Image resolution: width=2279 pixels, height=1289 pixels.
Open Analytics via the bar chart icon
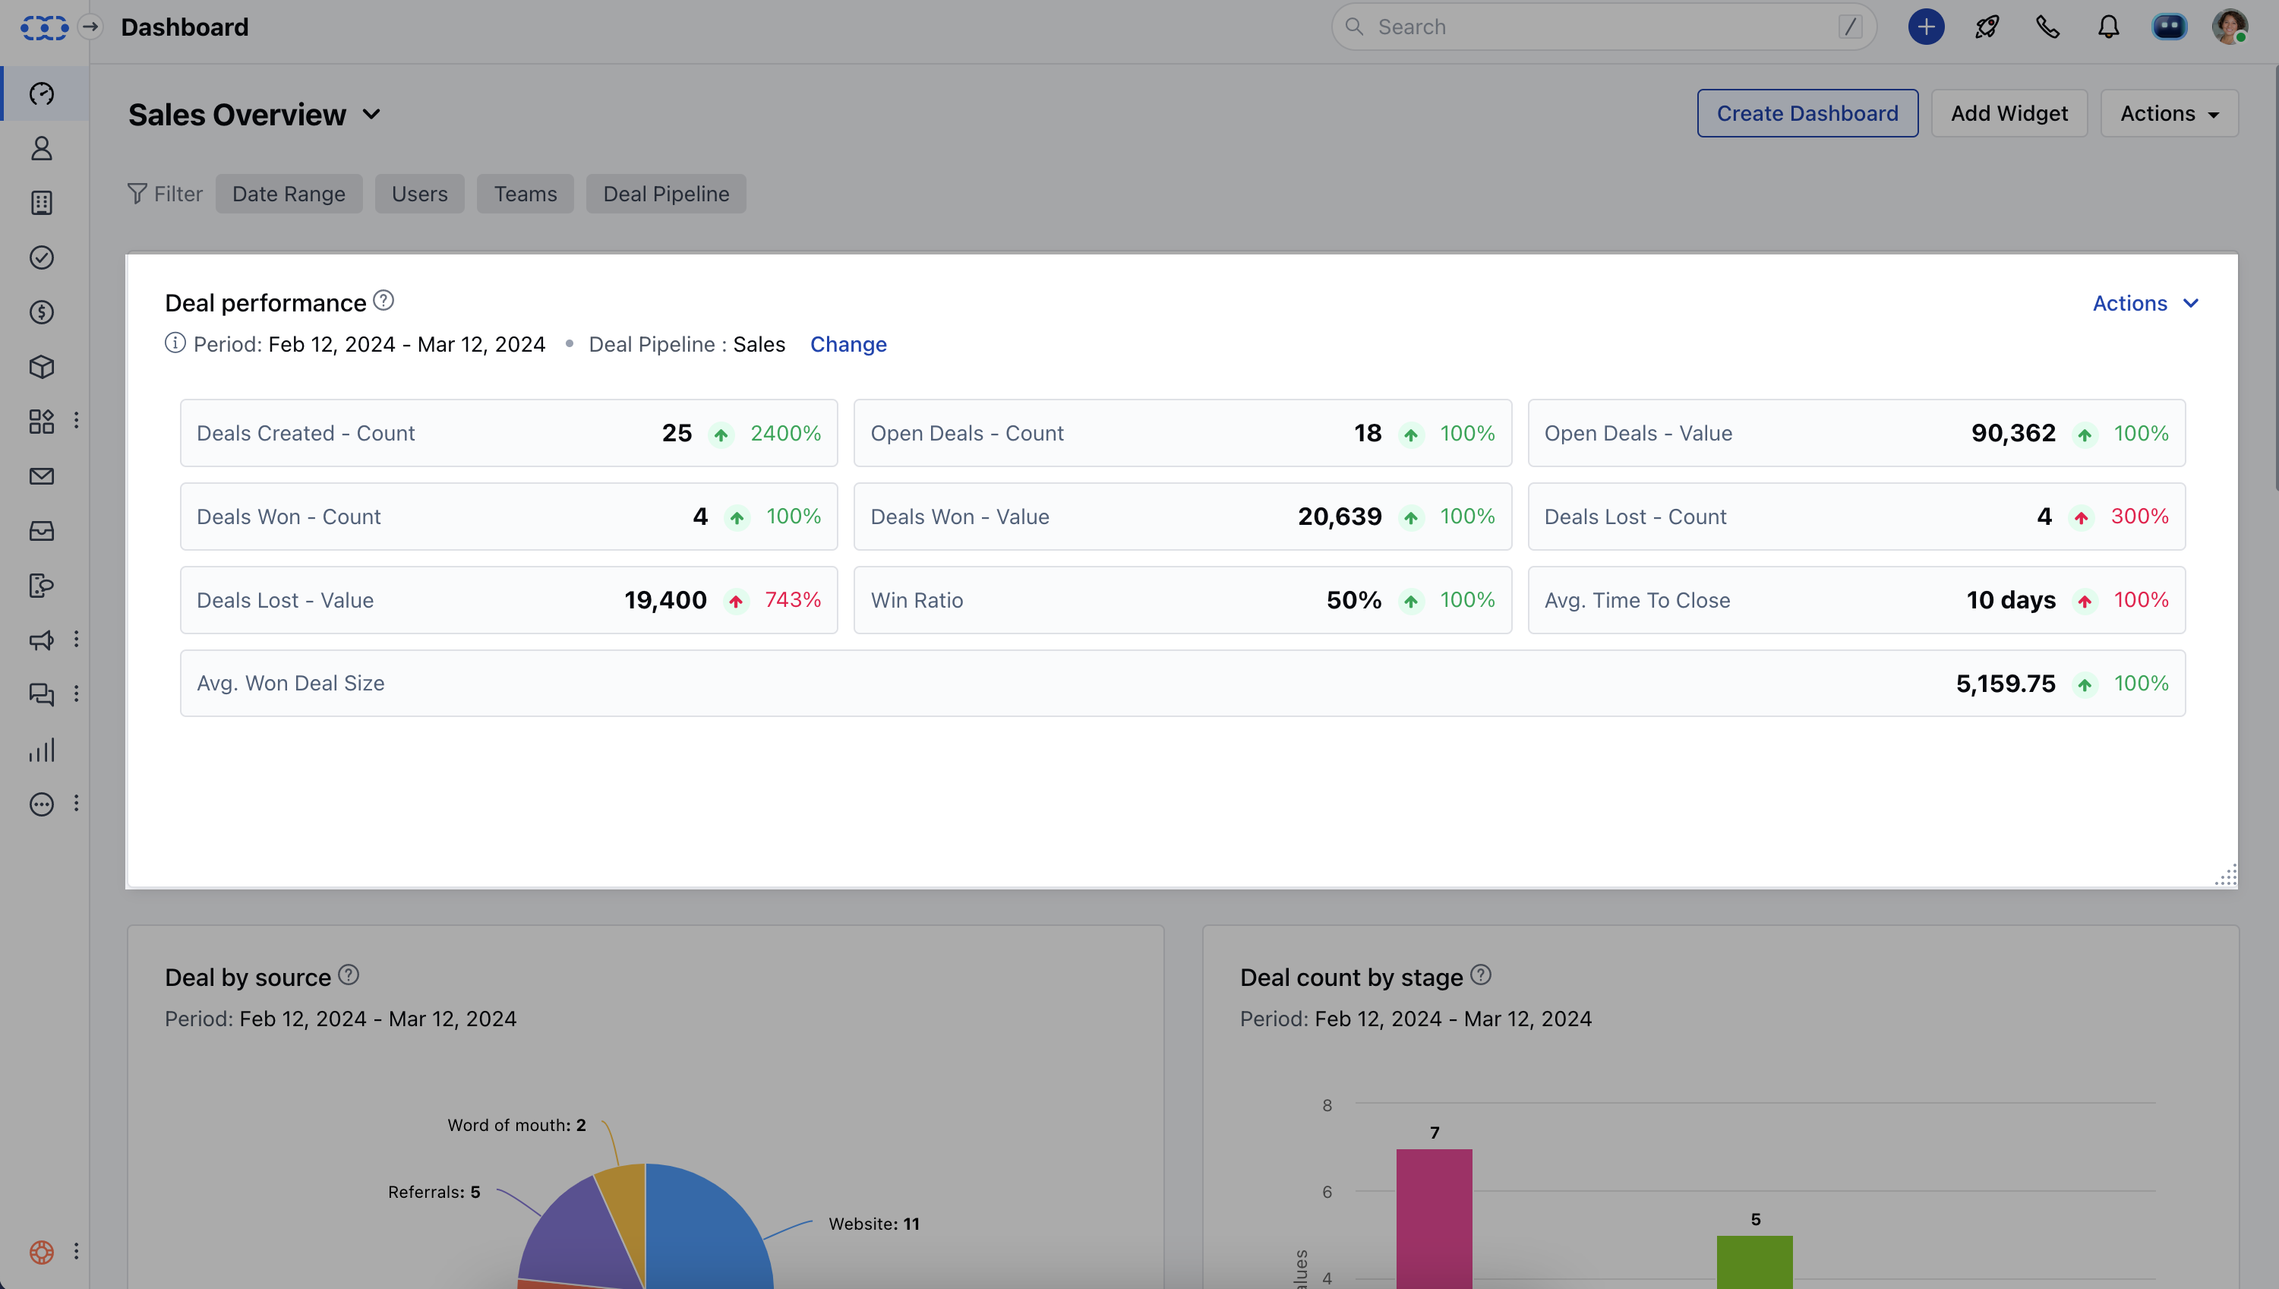pyautogui.click(x=42, y=750)
